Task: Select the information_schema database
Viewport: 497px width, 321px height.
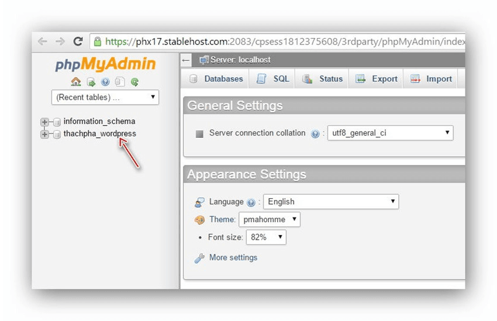Action: pos(99,122)
